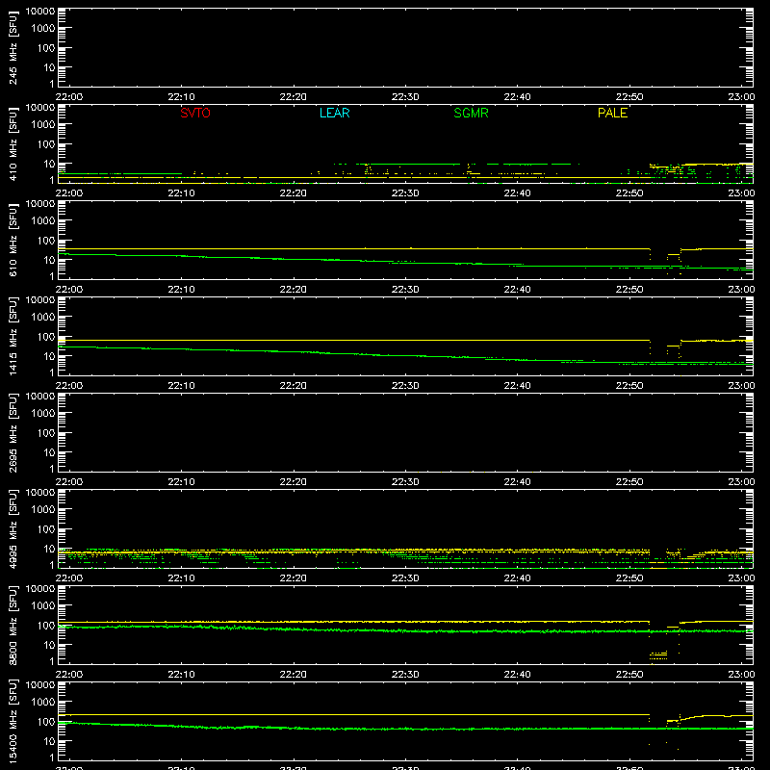Click 22:00 tick below 410 MHz panel

coord(69,193)
